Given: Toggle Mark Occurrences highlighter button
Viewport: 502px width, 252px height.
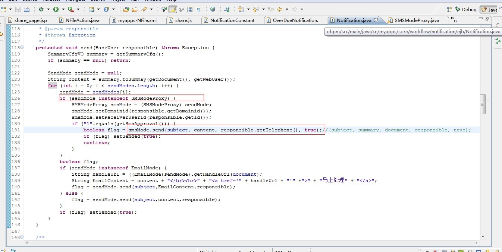Looking at the screenshot, I should (x=173, y=9).
